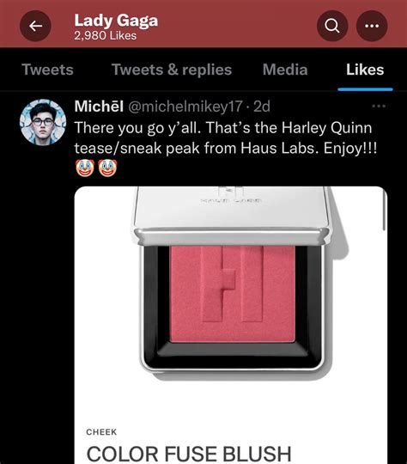Screen dimensions: 407x464
Task: Switch to the Tweets tab
Action: pos(47,70)
